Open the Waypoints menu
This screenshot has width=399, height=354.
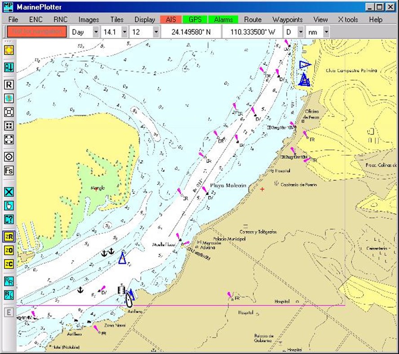(x=288, y=19)
